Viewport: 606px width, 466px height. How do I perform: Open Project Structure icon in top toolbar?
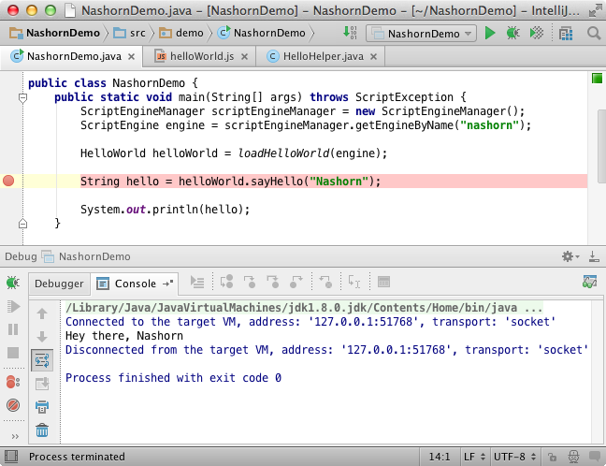pyautogui.click(x=566, y=34)
